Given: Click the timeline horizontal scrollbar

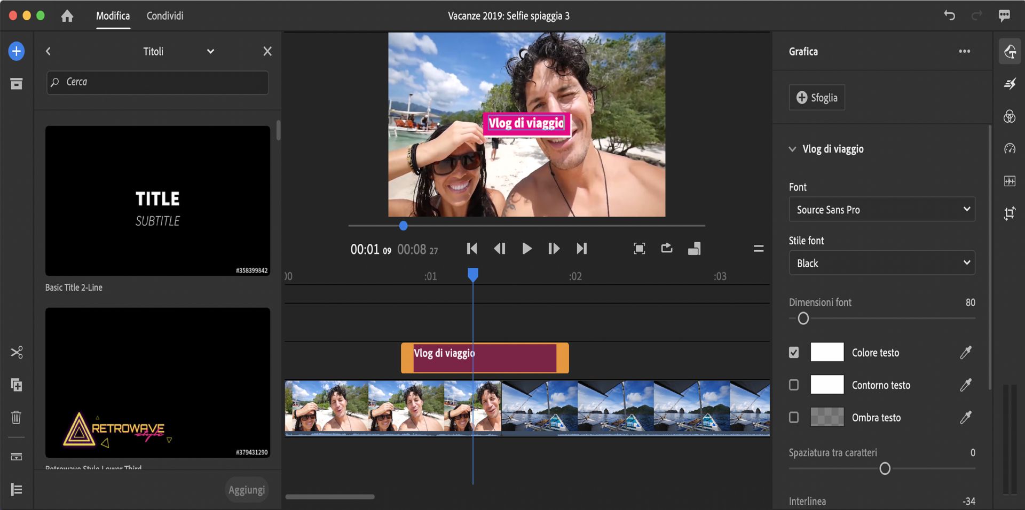Looking at the screenshot, I should coord(330,497).
